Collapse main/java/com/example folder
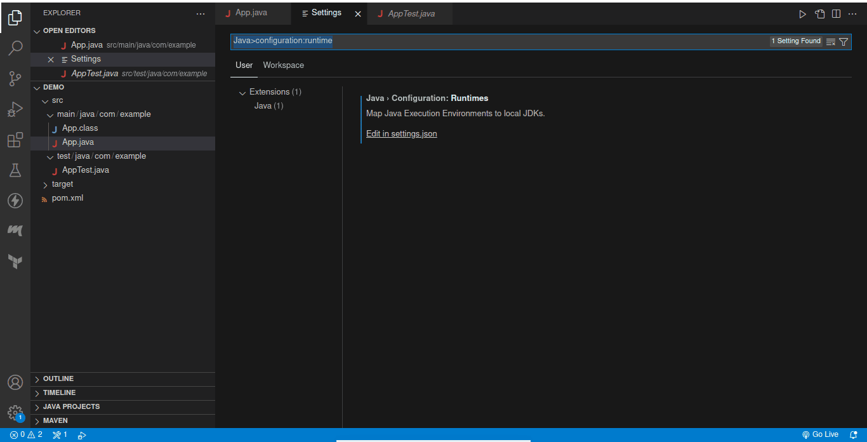867x442 pixels. 51,115
